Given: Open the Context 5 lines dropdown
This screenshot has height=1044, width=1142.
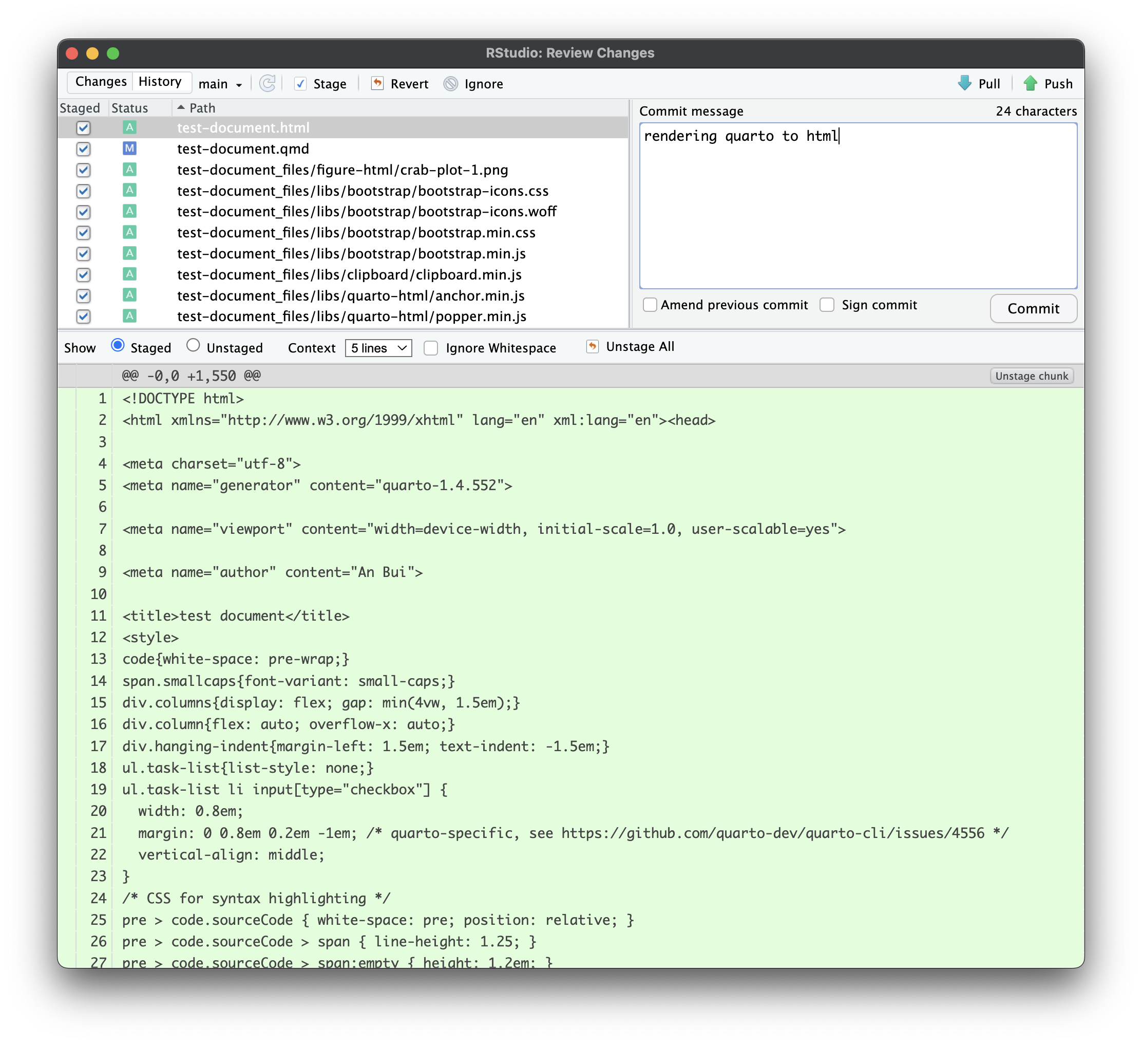Looking at the screenshot, I should click(x=378, y=348).
